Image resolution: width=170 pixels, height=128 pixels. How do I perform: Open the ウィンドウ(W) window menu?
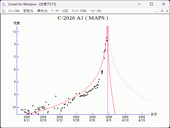79,11
